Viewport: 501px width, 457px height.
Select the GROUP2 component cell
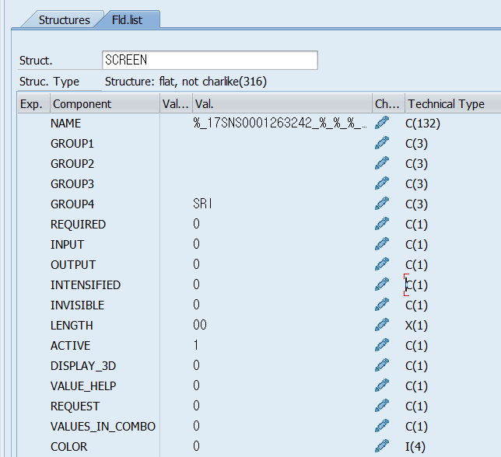105,164
